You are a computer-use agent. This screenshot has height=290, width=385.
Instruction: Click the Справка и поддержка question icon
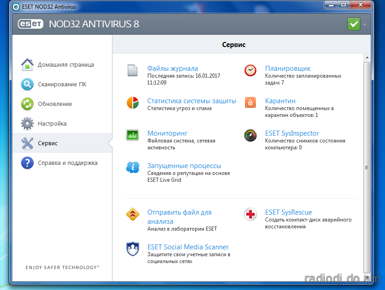coord(27,163)
